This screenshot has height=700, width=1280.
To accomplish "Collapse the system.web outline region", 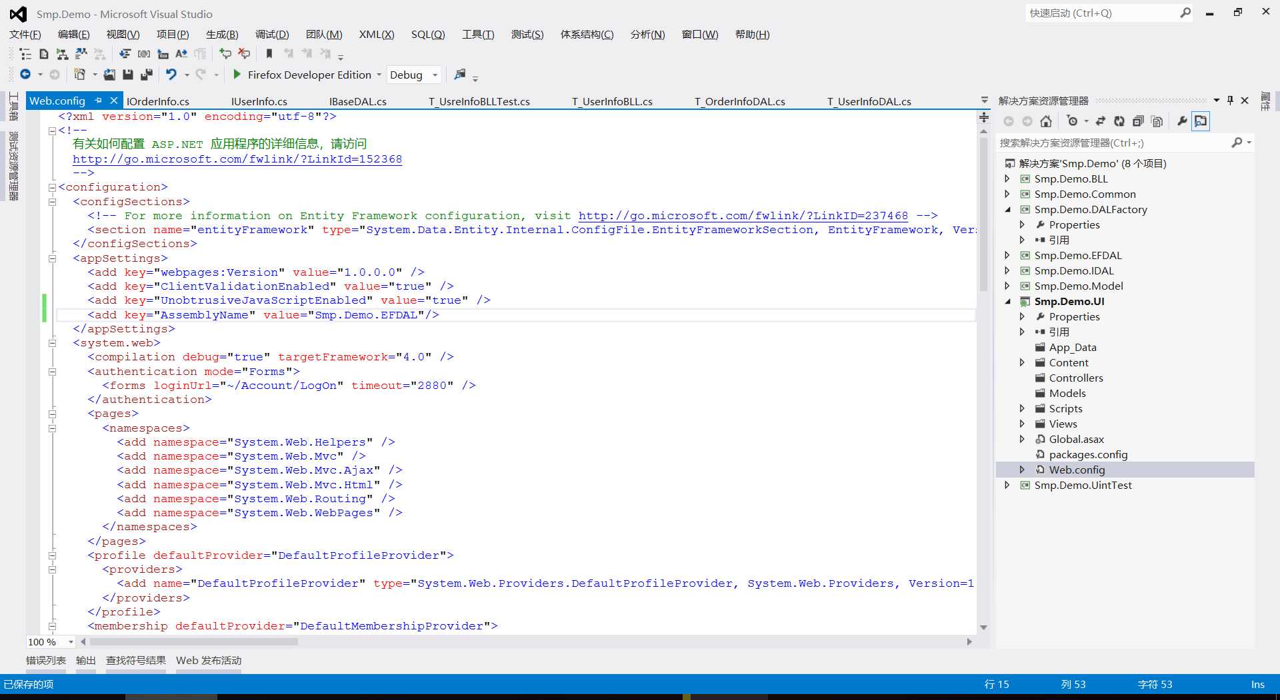I will click(52, 343).
